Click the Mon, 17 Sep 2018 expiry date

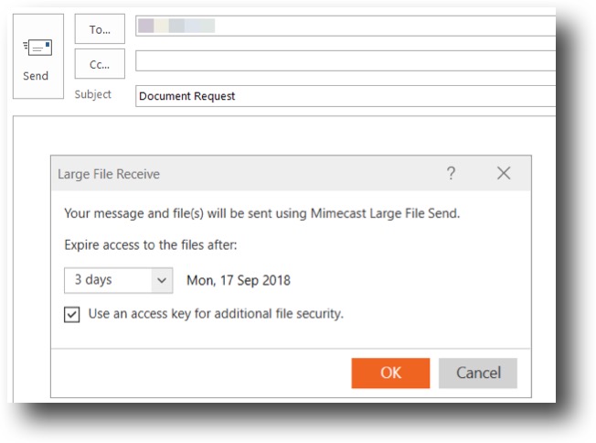(238, 280)
